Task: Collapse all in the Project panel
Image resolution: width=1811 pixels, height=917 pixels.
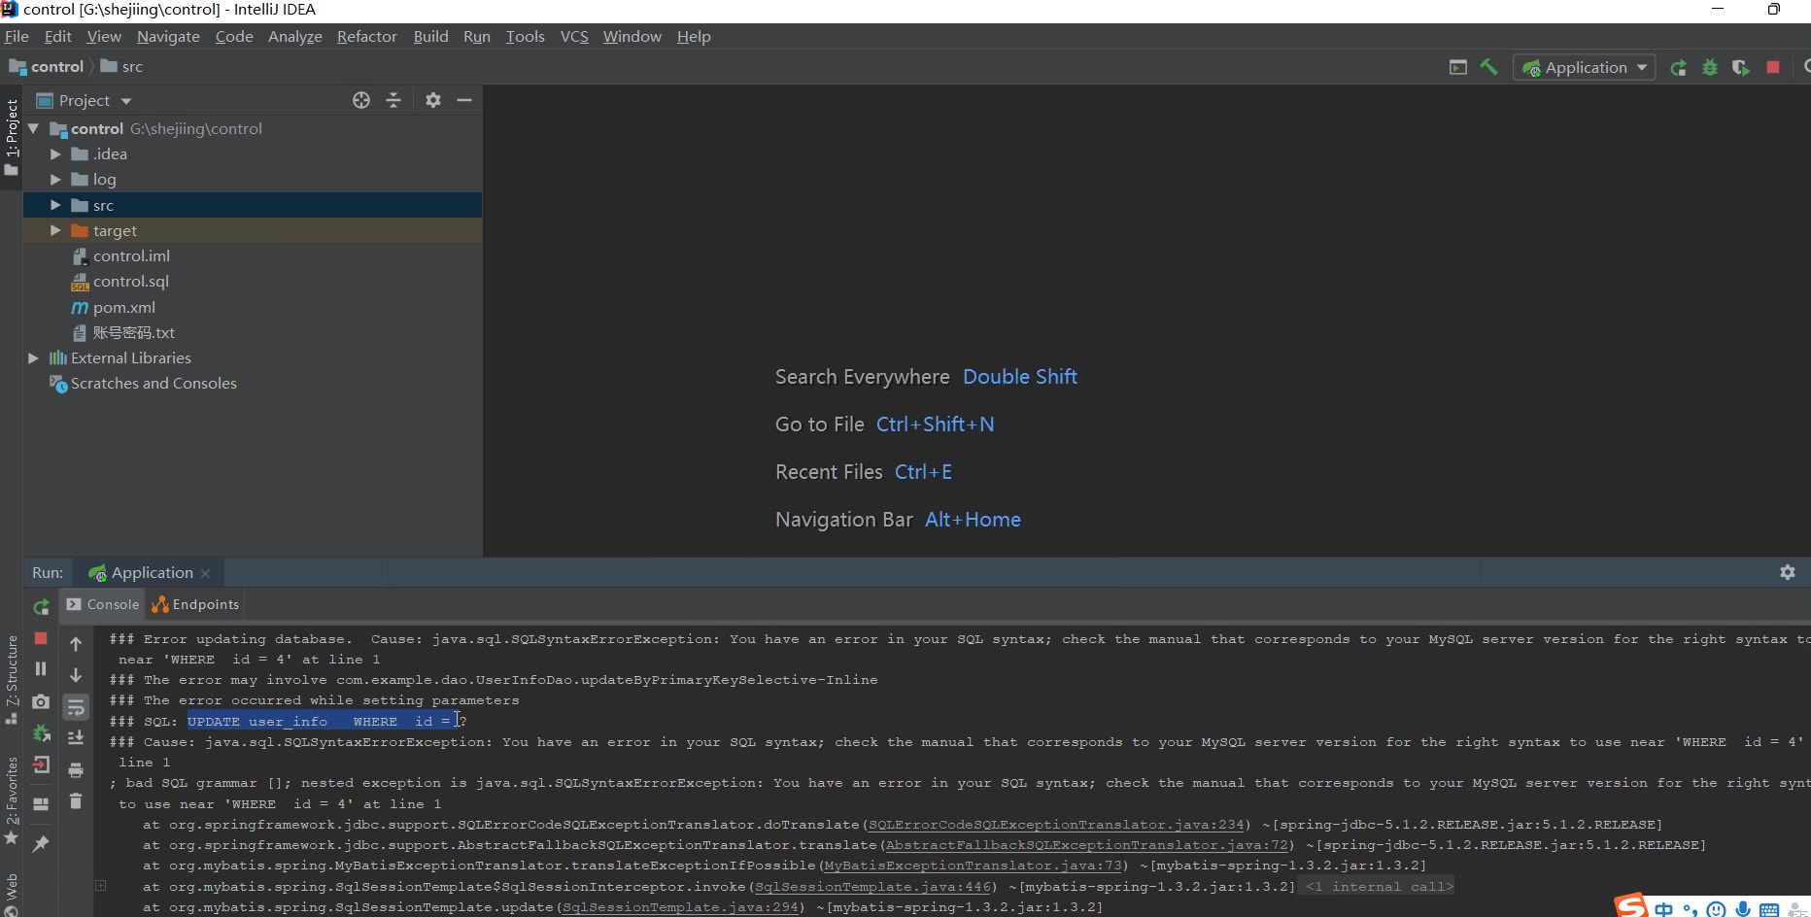Action: tap(393, 100)
